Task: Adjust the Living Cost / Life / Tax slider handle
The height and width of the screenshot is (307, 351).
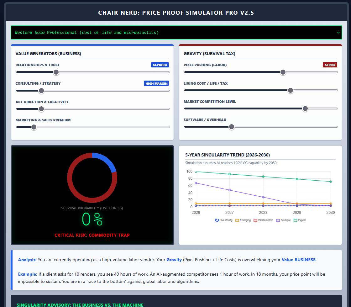Action: [290, 90]
